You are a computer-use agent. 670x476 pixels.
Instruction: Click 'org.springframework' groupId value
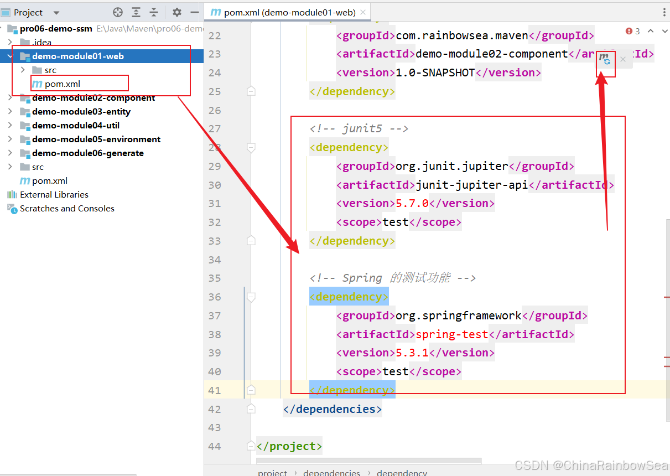pos(459,315)
